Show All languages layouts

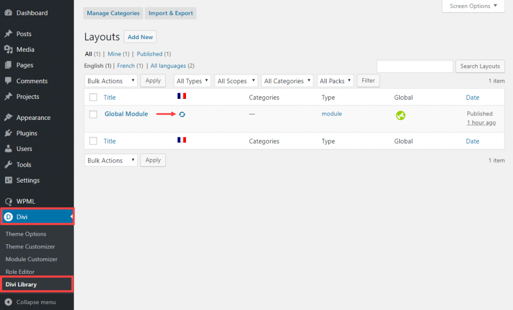click(x=168, y=66)
